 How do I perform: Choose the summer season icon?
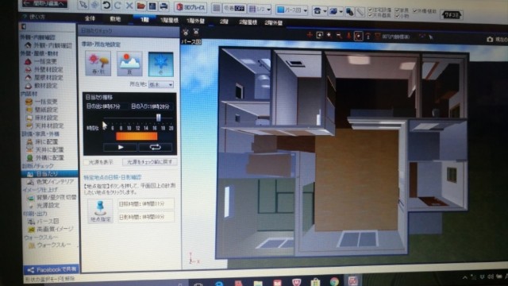(129, 64)
